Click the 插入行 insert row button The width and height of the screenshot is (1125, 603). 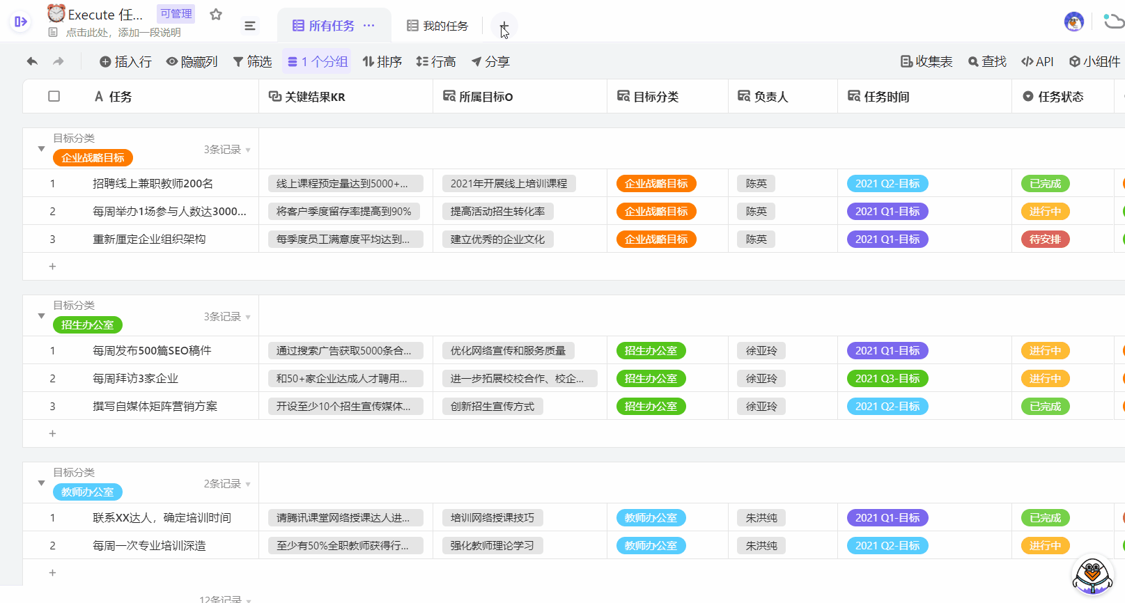point(125,62)
